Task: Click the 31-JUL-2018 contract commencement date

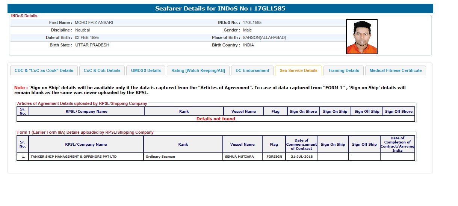Action: click(301, 157)
